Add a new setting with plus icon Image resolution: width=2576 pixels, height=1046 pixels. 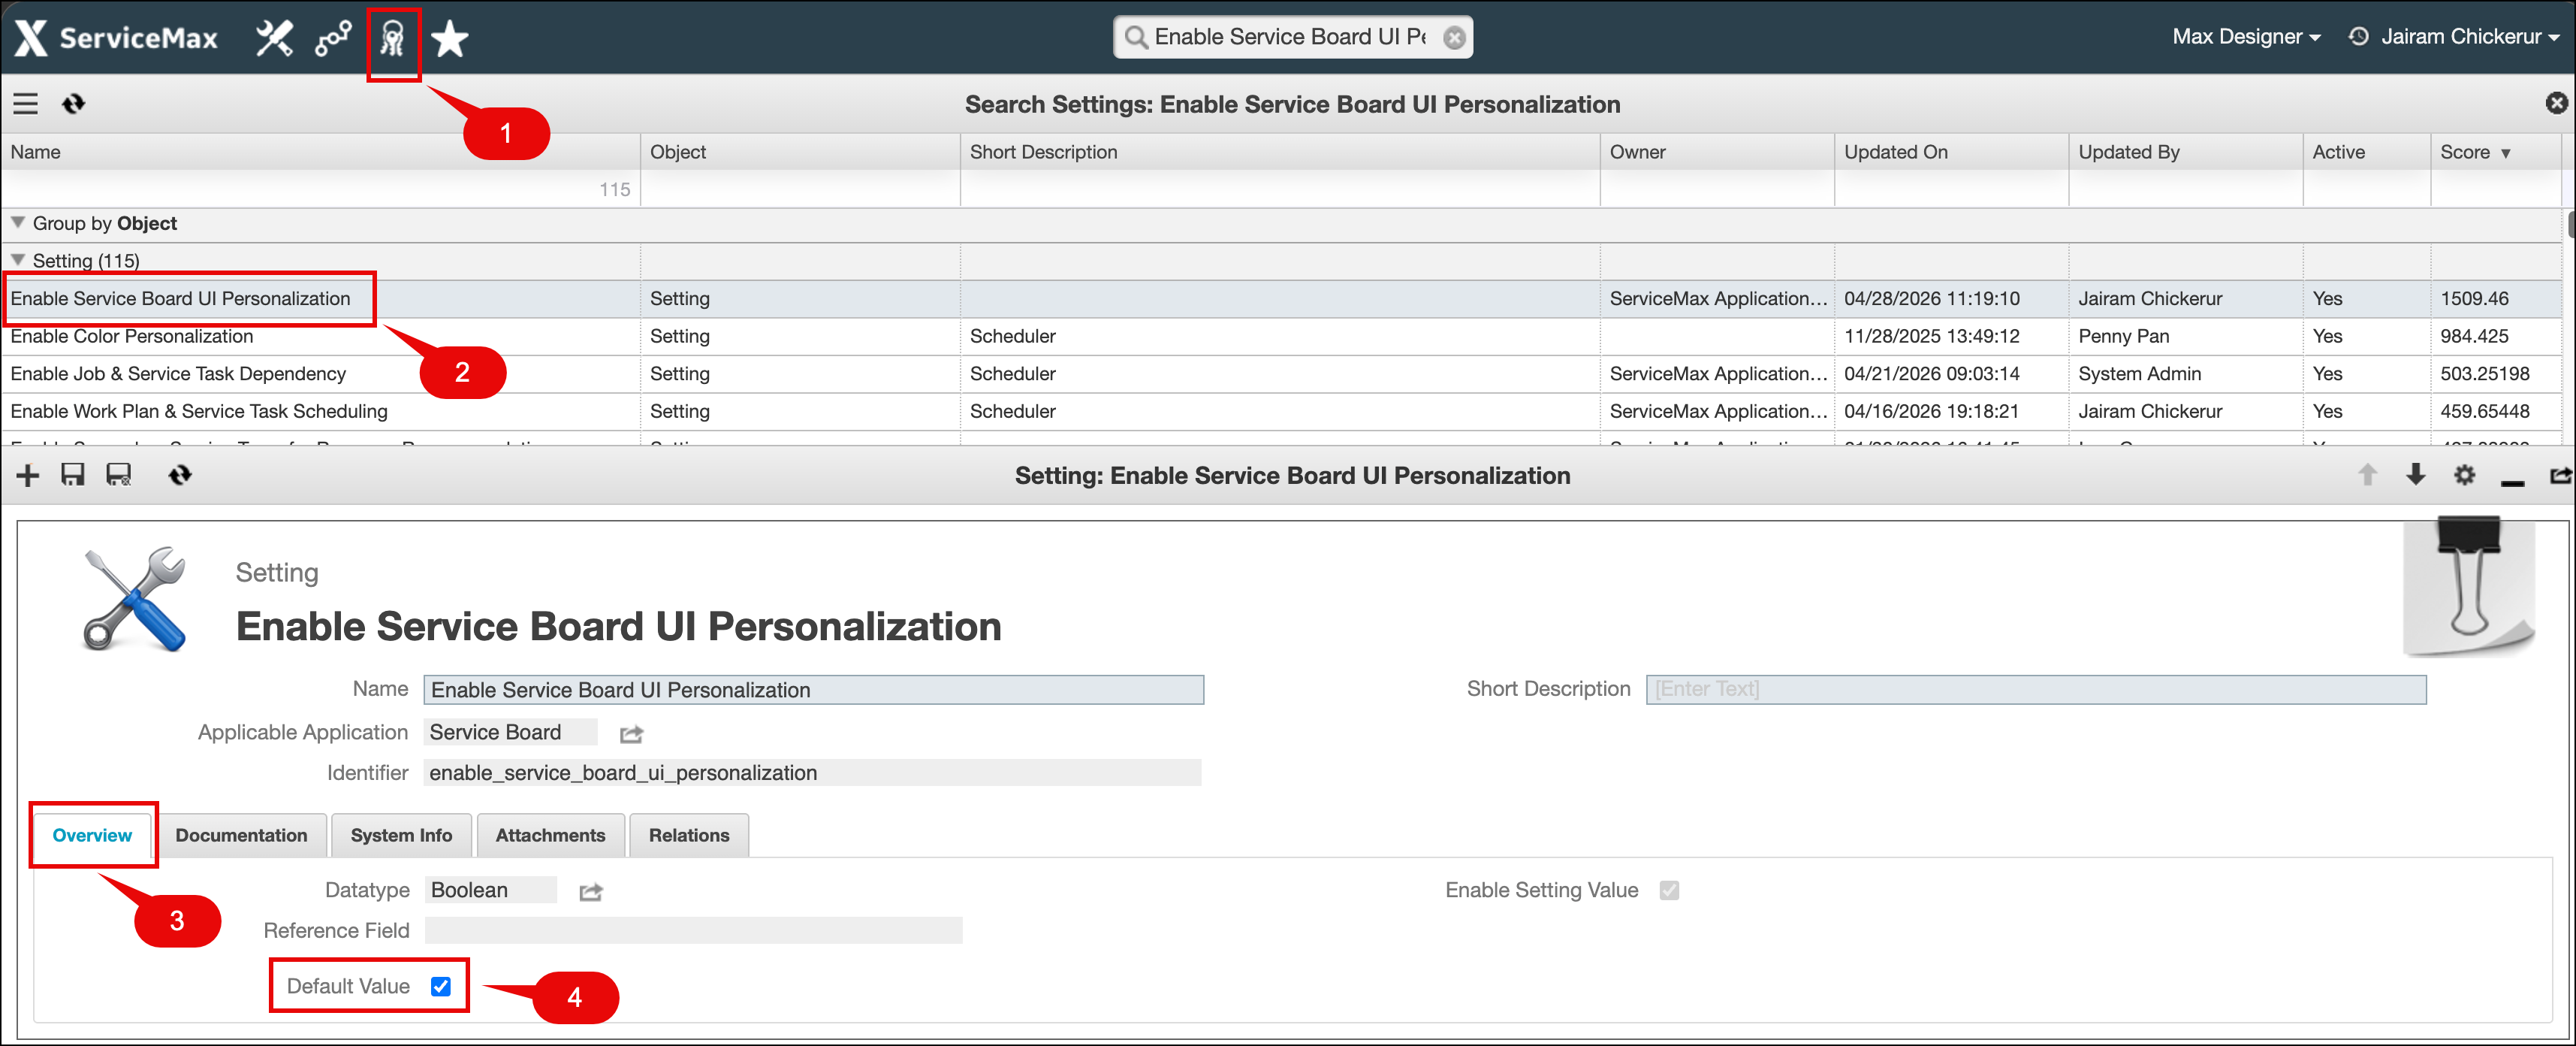pos(27,474)
